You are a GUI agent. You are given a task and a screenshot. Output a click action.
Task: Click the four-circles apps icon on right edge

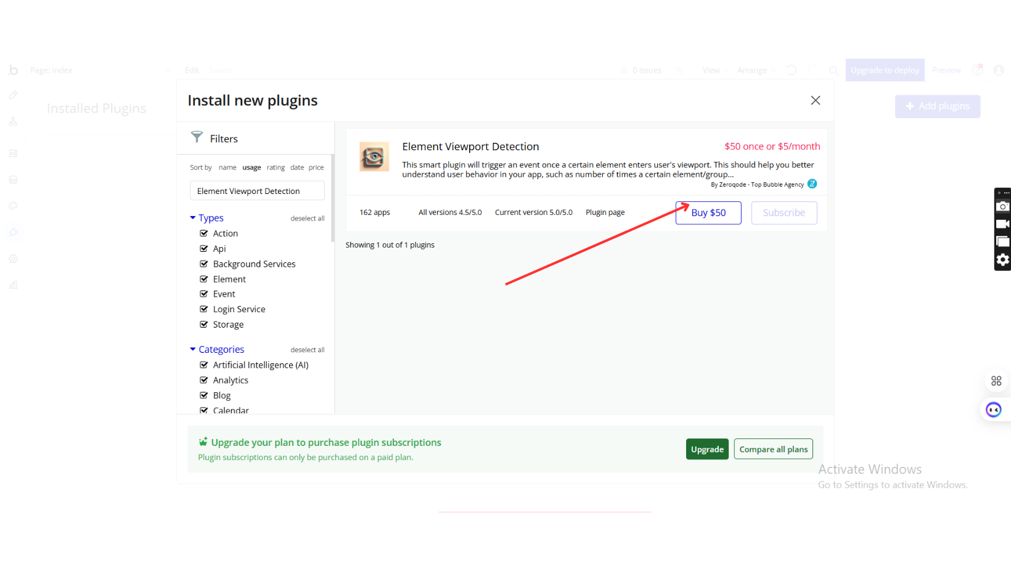pos(996,381)
